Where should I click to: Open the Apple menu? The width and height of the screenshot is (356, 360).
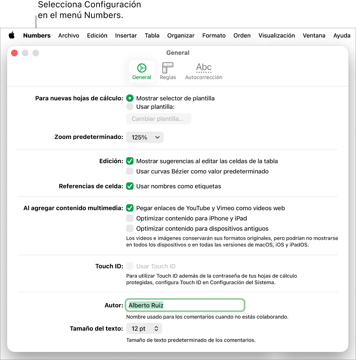12,35
